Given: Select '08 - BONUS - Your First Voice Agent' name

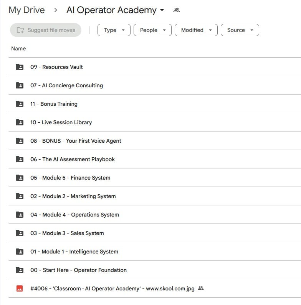Looking at the screenshot, I should click(76, 141).
